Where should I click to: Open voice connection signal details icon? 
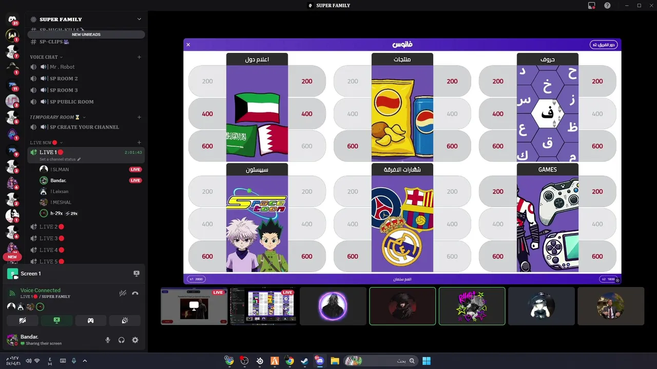pos(12,293)
